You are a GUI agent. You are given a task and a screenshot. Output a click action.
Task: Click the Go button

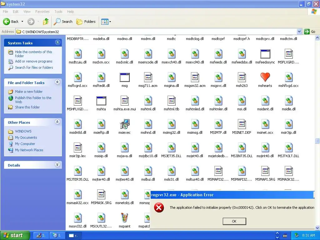(x=310, y=32)
